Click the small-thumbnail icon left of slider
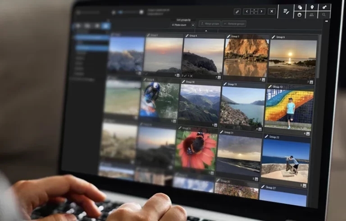346x221 pixels. [114, 12]
